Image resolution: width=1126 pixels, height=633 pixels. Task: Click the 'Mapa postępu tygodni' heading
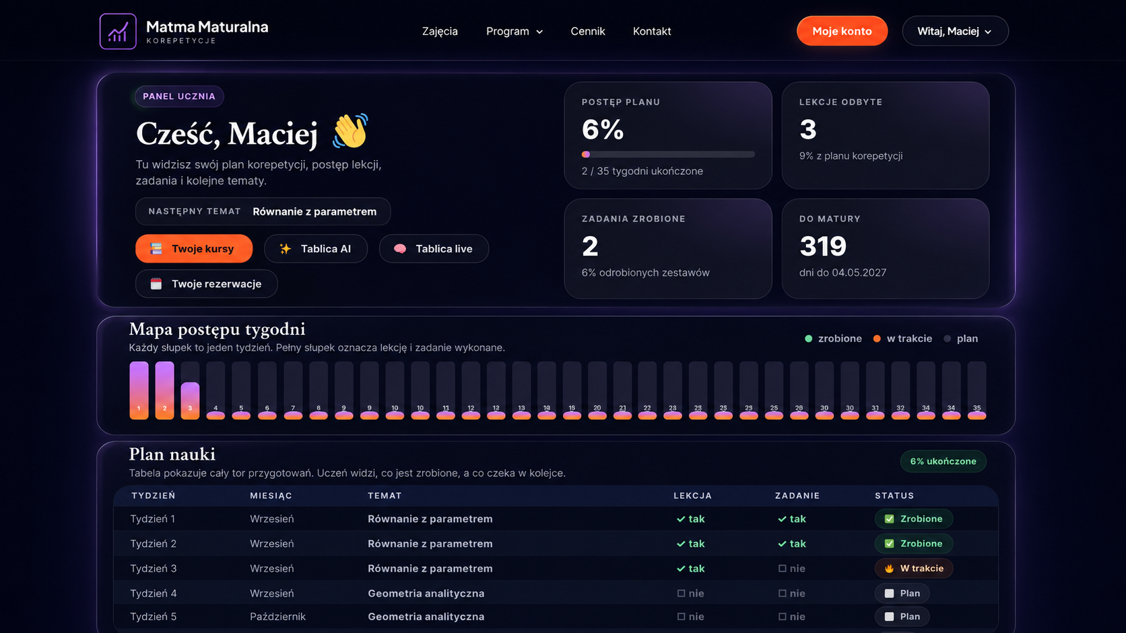tap(217, 329)
